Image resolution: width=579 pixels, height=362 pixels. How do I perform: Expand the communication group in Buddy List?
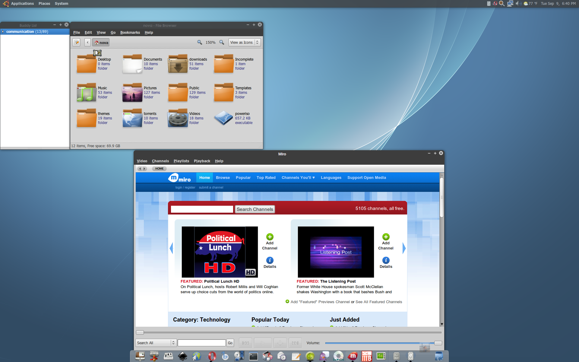click(3, 32)
